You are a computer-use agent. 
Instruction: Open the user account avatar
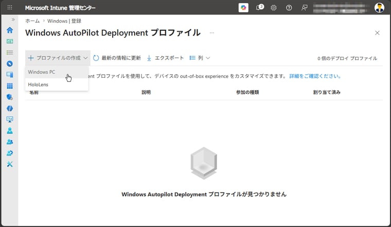[379, 8]
